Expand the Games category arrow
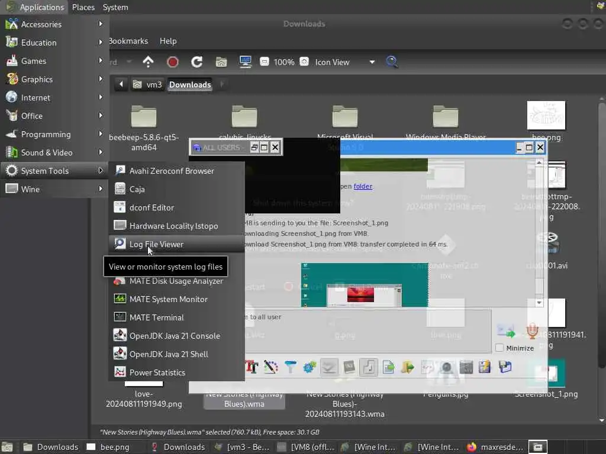Viewport: 606px width, 454px height. tap(101, 61)
